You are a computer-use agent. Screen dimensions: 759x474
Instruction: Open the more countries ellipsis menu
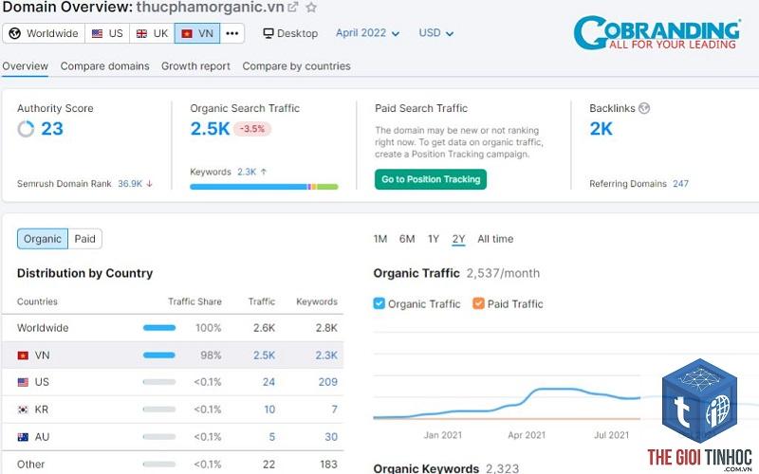(x=232, y=33)
